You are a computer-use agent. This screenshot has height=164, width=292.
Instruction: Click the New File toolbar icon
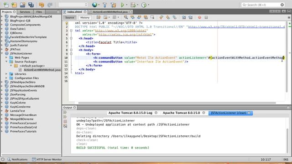click(x=6, y=5)
